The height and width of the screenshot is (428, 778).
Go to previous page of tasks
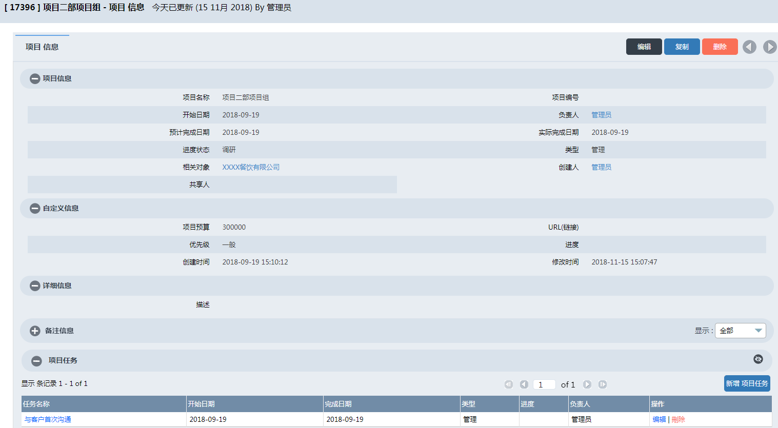pyautogui.click(x=524, y=384)
